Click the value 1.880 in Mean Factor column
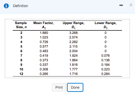 [44, 33]
